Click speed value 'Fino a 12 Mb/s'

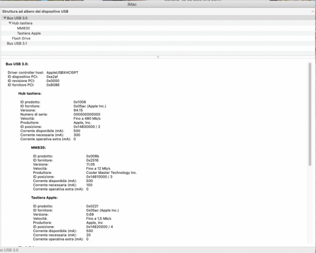(98, 168)
